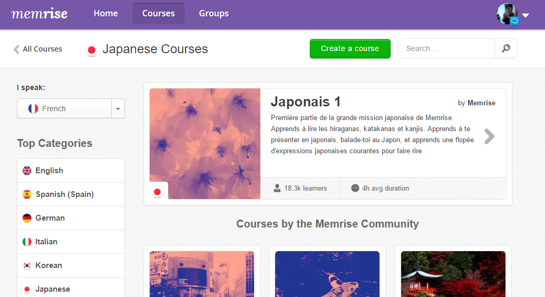Click the right chevron on Japonais 1 card
Viewport: 545px width, 297px height.
tap(489, 136)
